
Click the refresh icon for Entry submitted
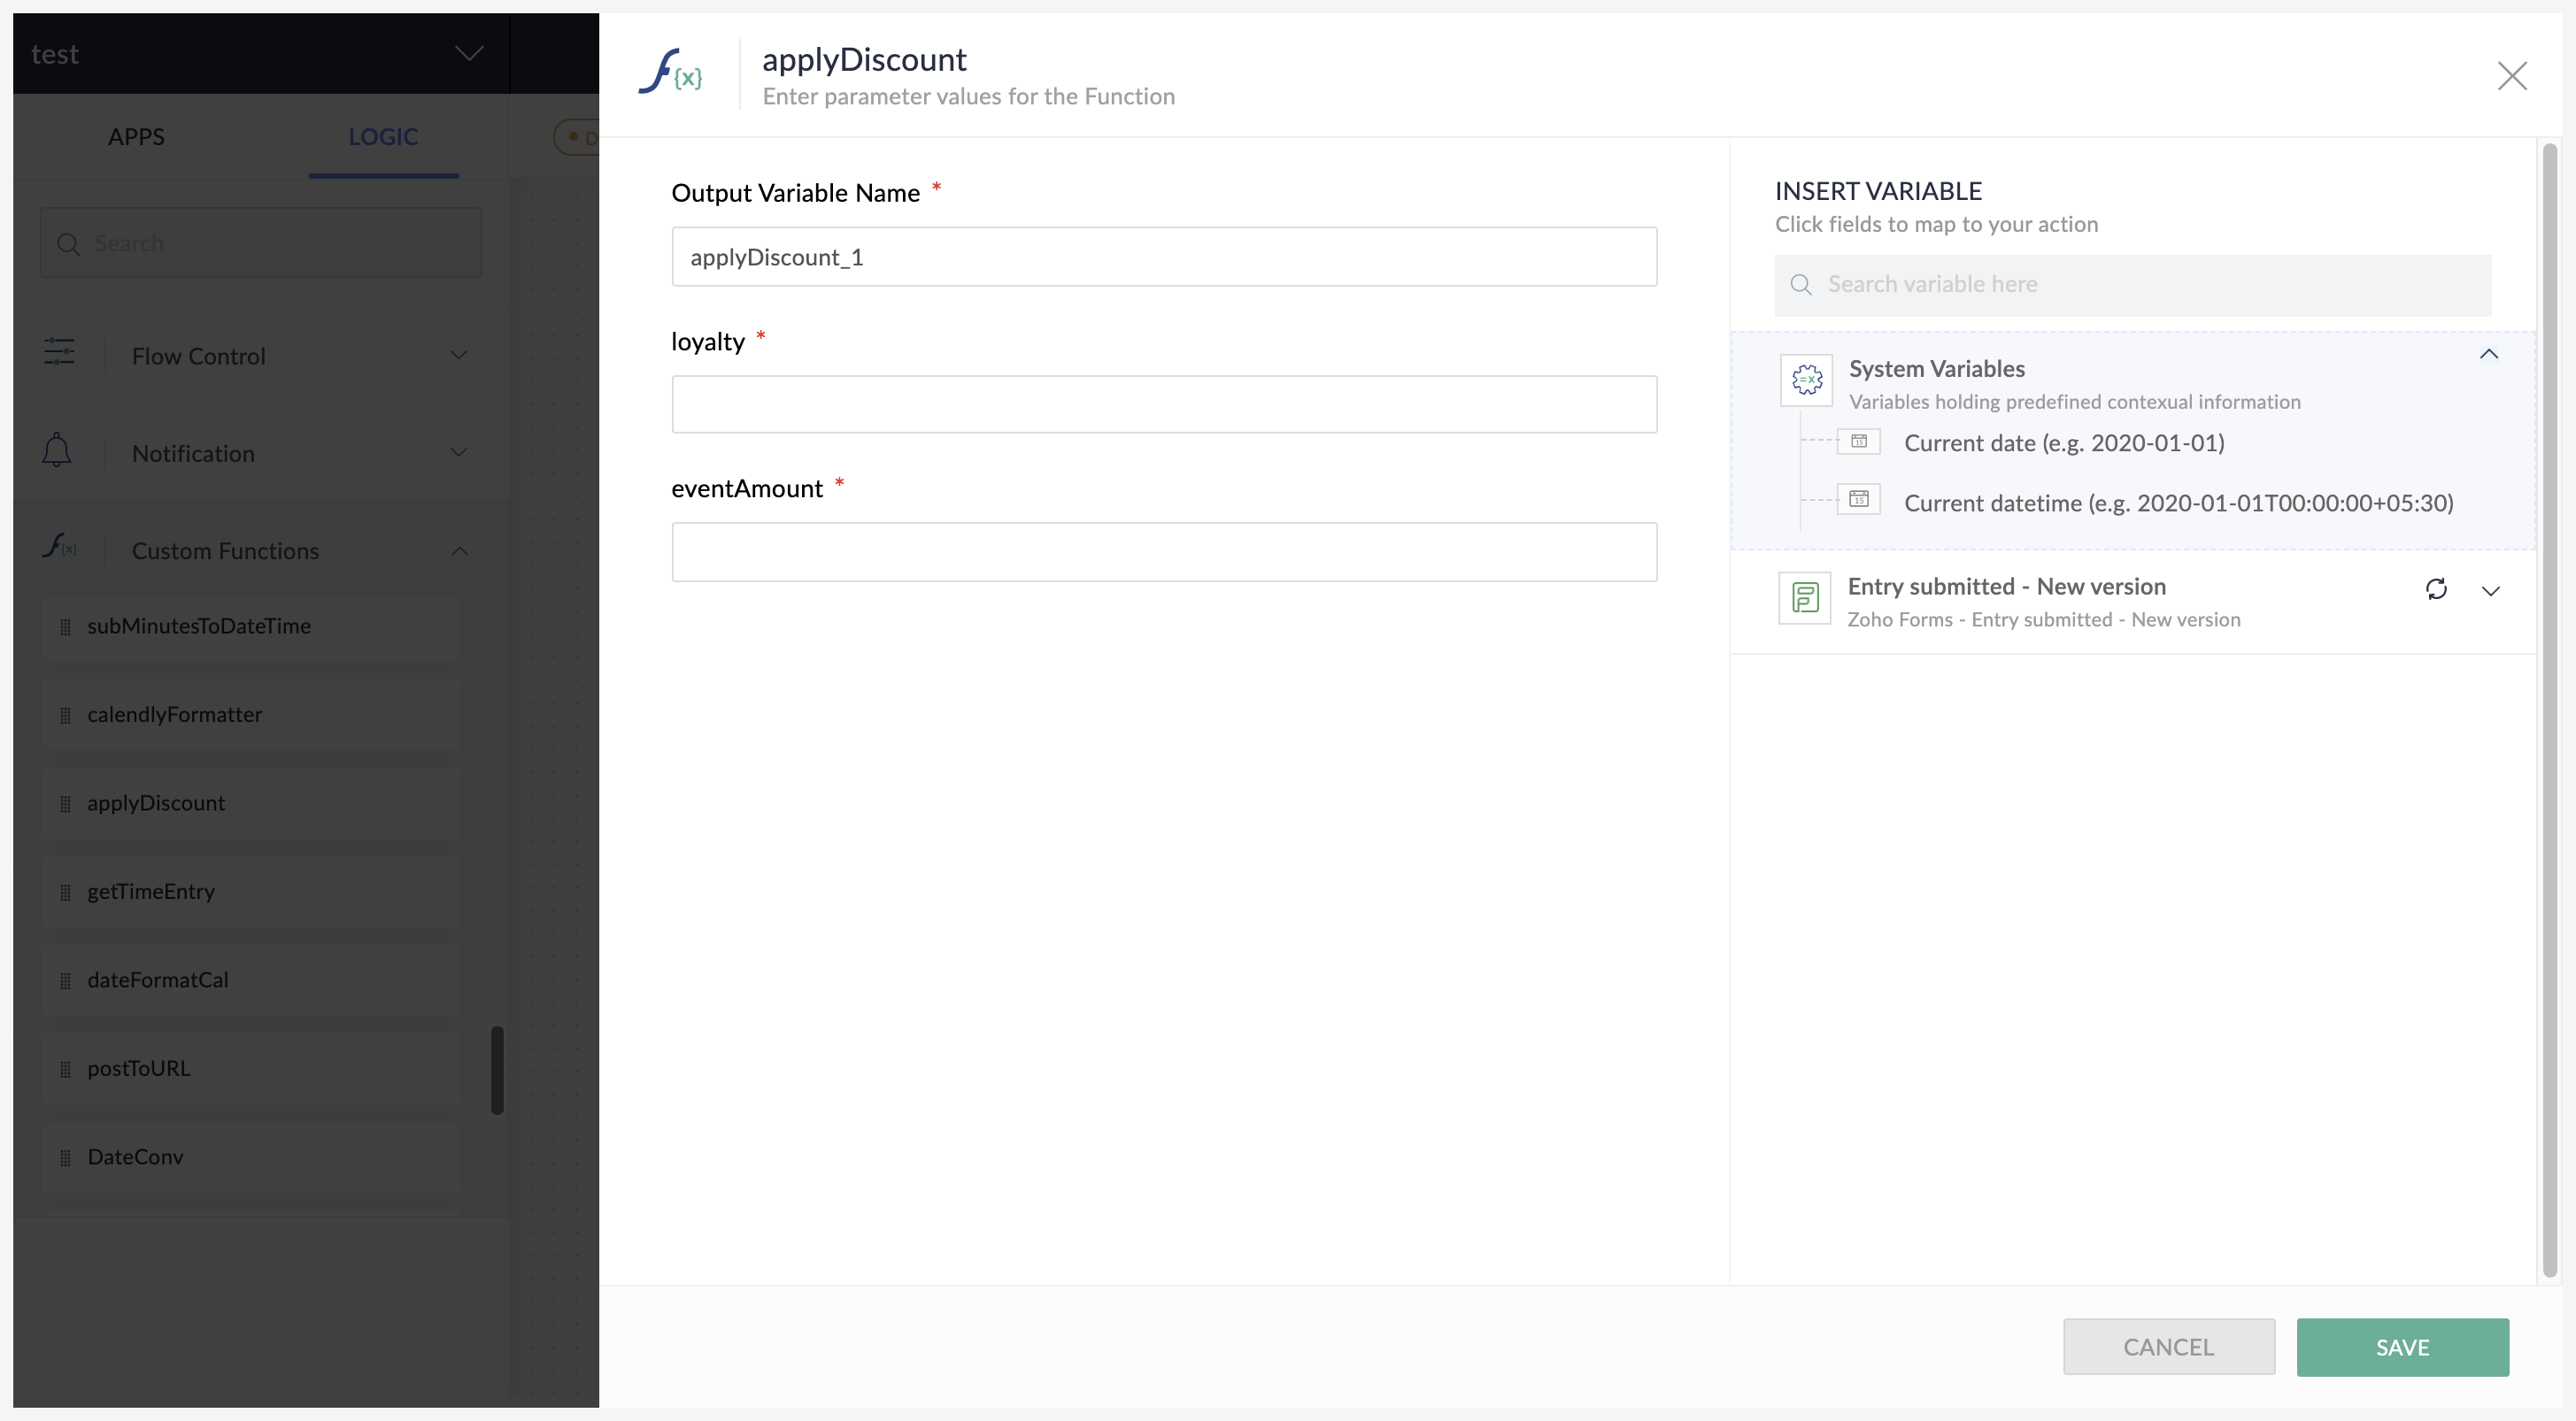(x=2436, y=589)
